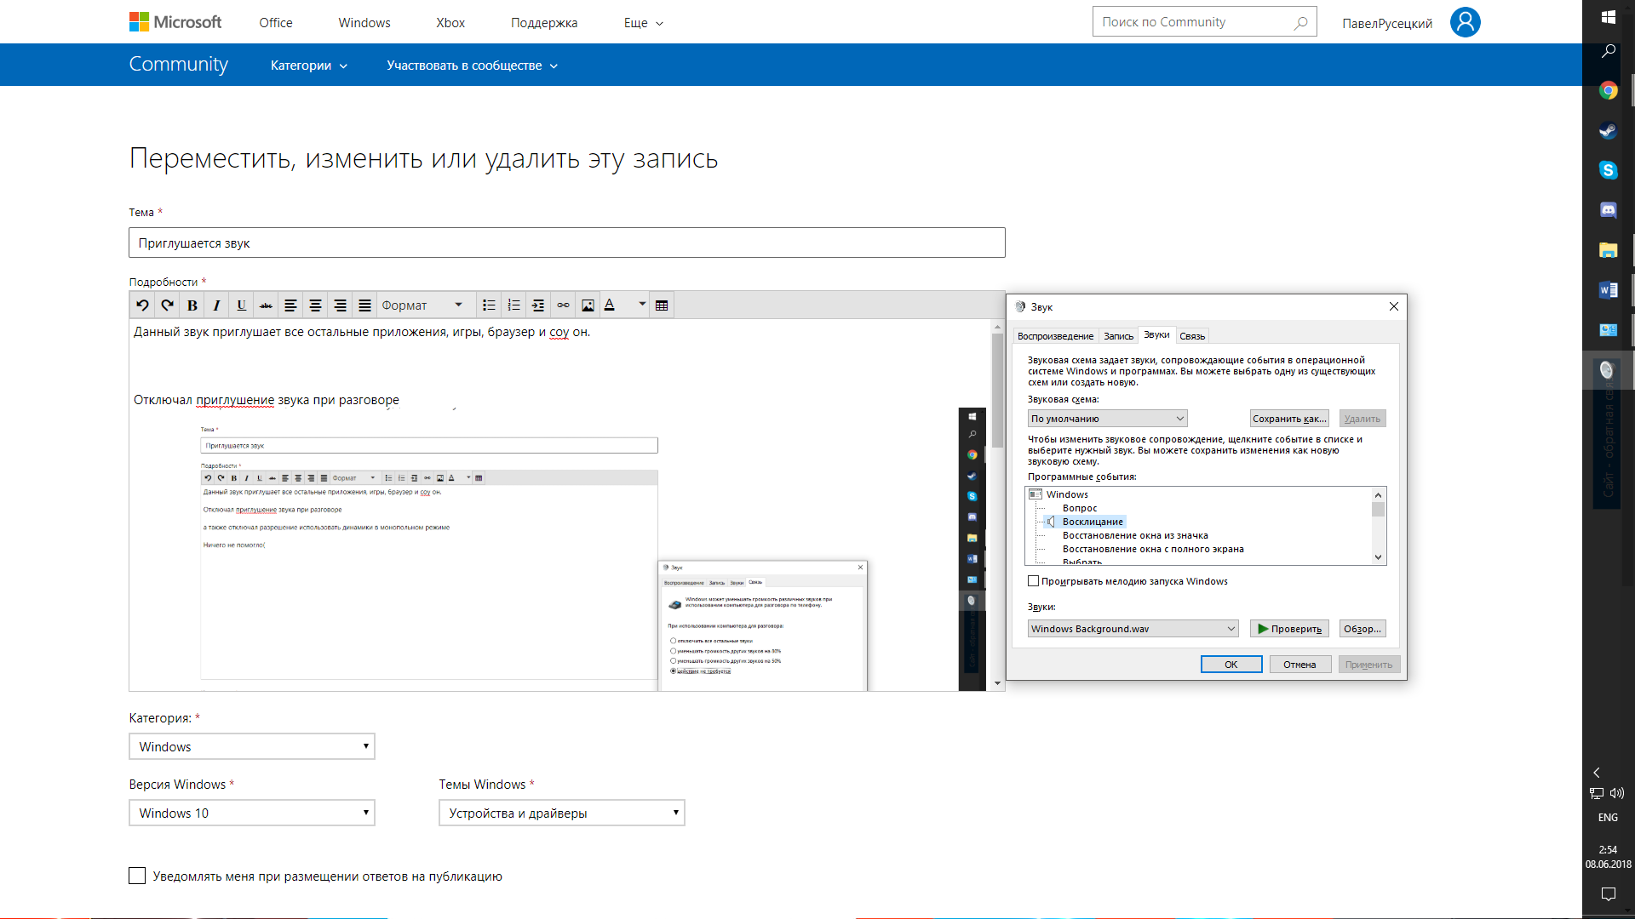Image resolution: width=1635 pixels, height=919 pixels.
Task: Open the Категория Windows dropdown
Action: pyautogui.click(x=251, y=745)
